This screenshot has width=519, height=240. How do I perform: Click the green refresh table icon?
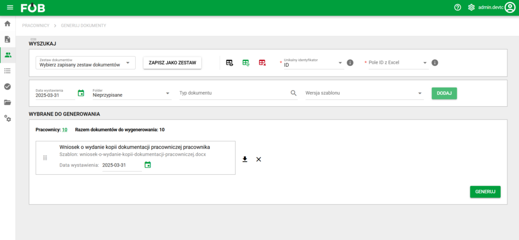click(246, 63)
